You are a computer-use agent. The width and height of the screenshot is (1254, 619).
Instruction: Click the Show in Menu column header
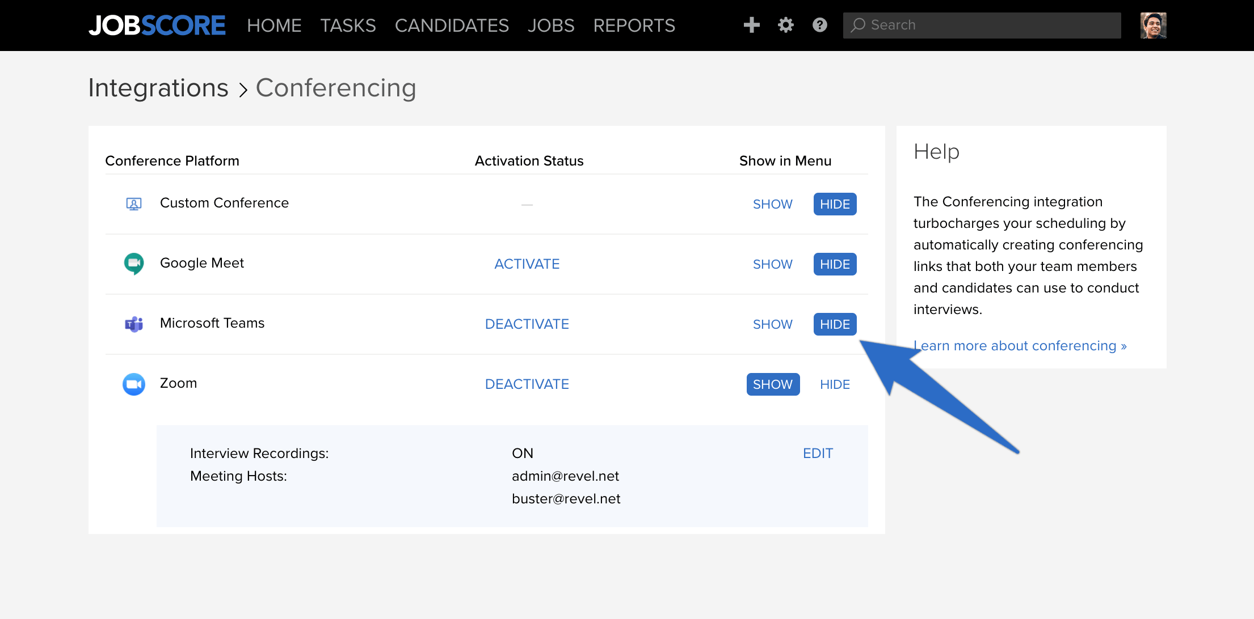coord(785,161)
